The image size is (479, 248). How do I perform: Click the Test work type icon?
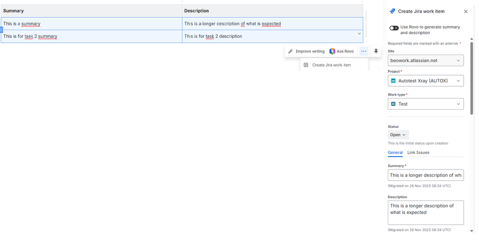(x=393, y=104)
